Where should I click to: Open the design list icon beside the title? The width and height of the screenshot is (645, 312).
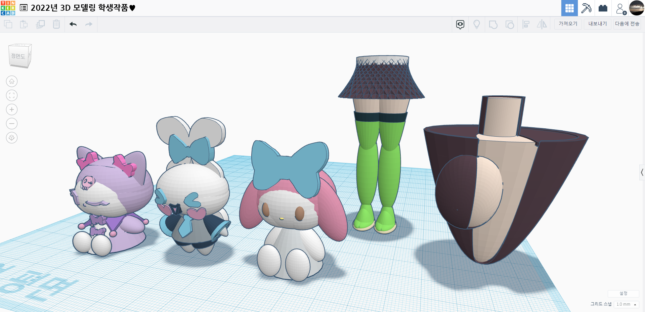point(24,8)
